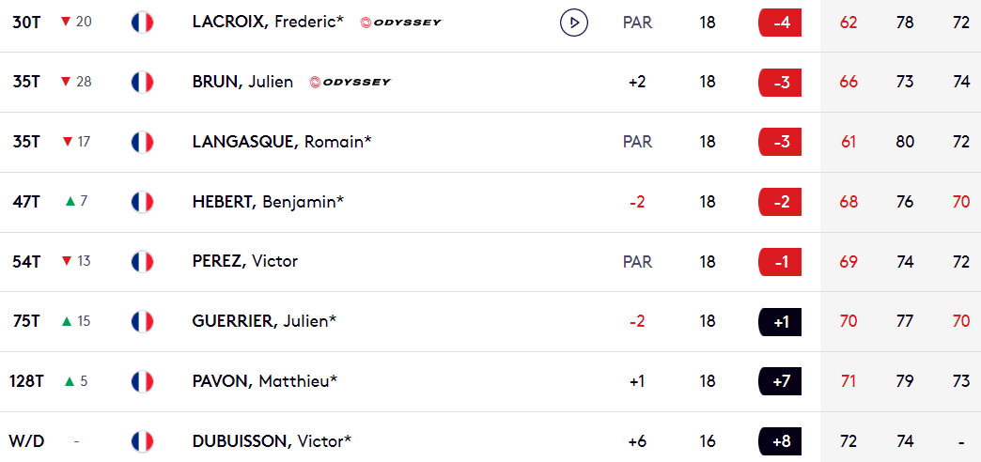Click Guerrier's +1 total score badge

coord(779,321)
